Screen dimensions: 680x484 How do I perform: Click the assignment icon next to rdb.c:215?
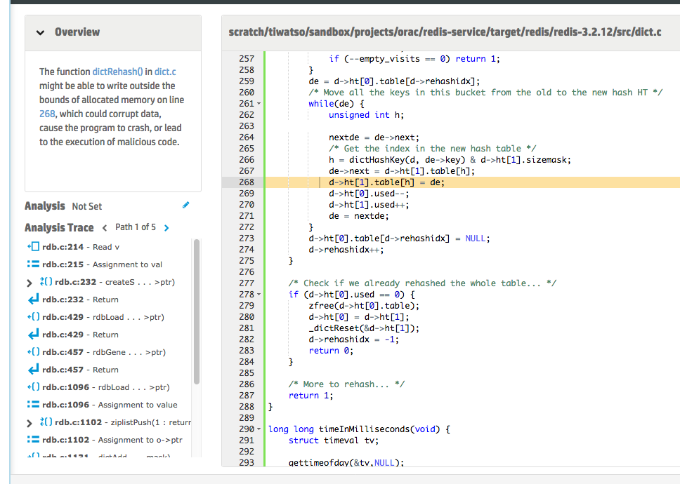tap(32, 264)
